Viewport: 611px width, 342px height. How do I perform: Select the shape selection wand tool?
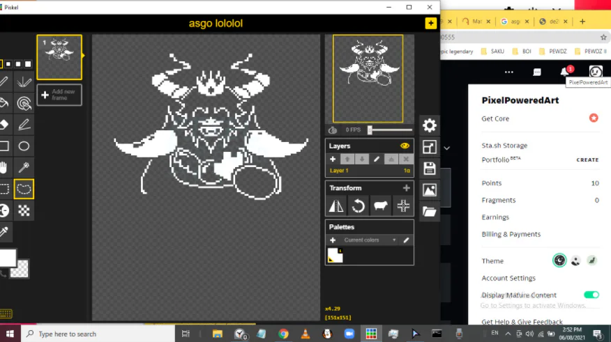24,167
